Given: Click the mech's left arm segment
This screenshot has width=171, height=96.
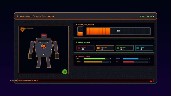Looking at the screenshot, I should [x=32, y=47].
